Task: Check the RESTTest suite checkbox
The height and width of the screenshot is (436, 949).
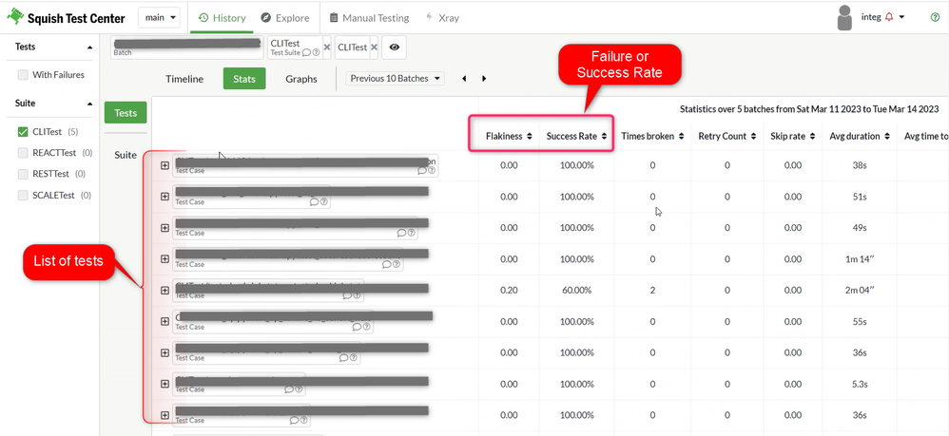Action: tap(23, 174)
